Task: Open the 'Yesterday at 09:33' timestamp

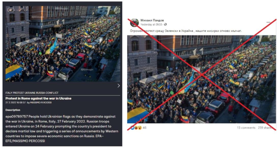Action: pos(151,25)
